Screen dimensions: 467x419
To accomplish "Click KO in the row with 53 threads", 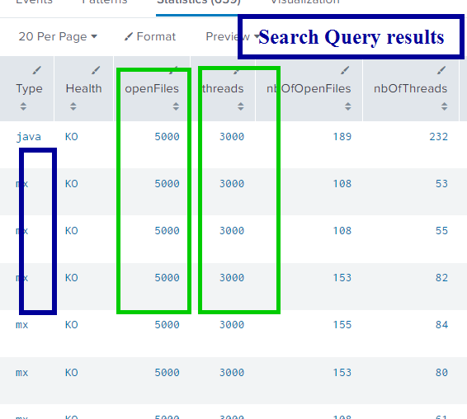I will (x=72, y=184).
